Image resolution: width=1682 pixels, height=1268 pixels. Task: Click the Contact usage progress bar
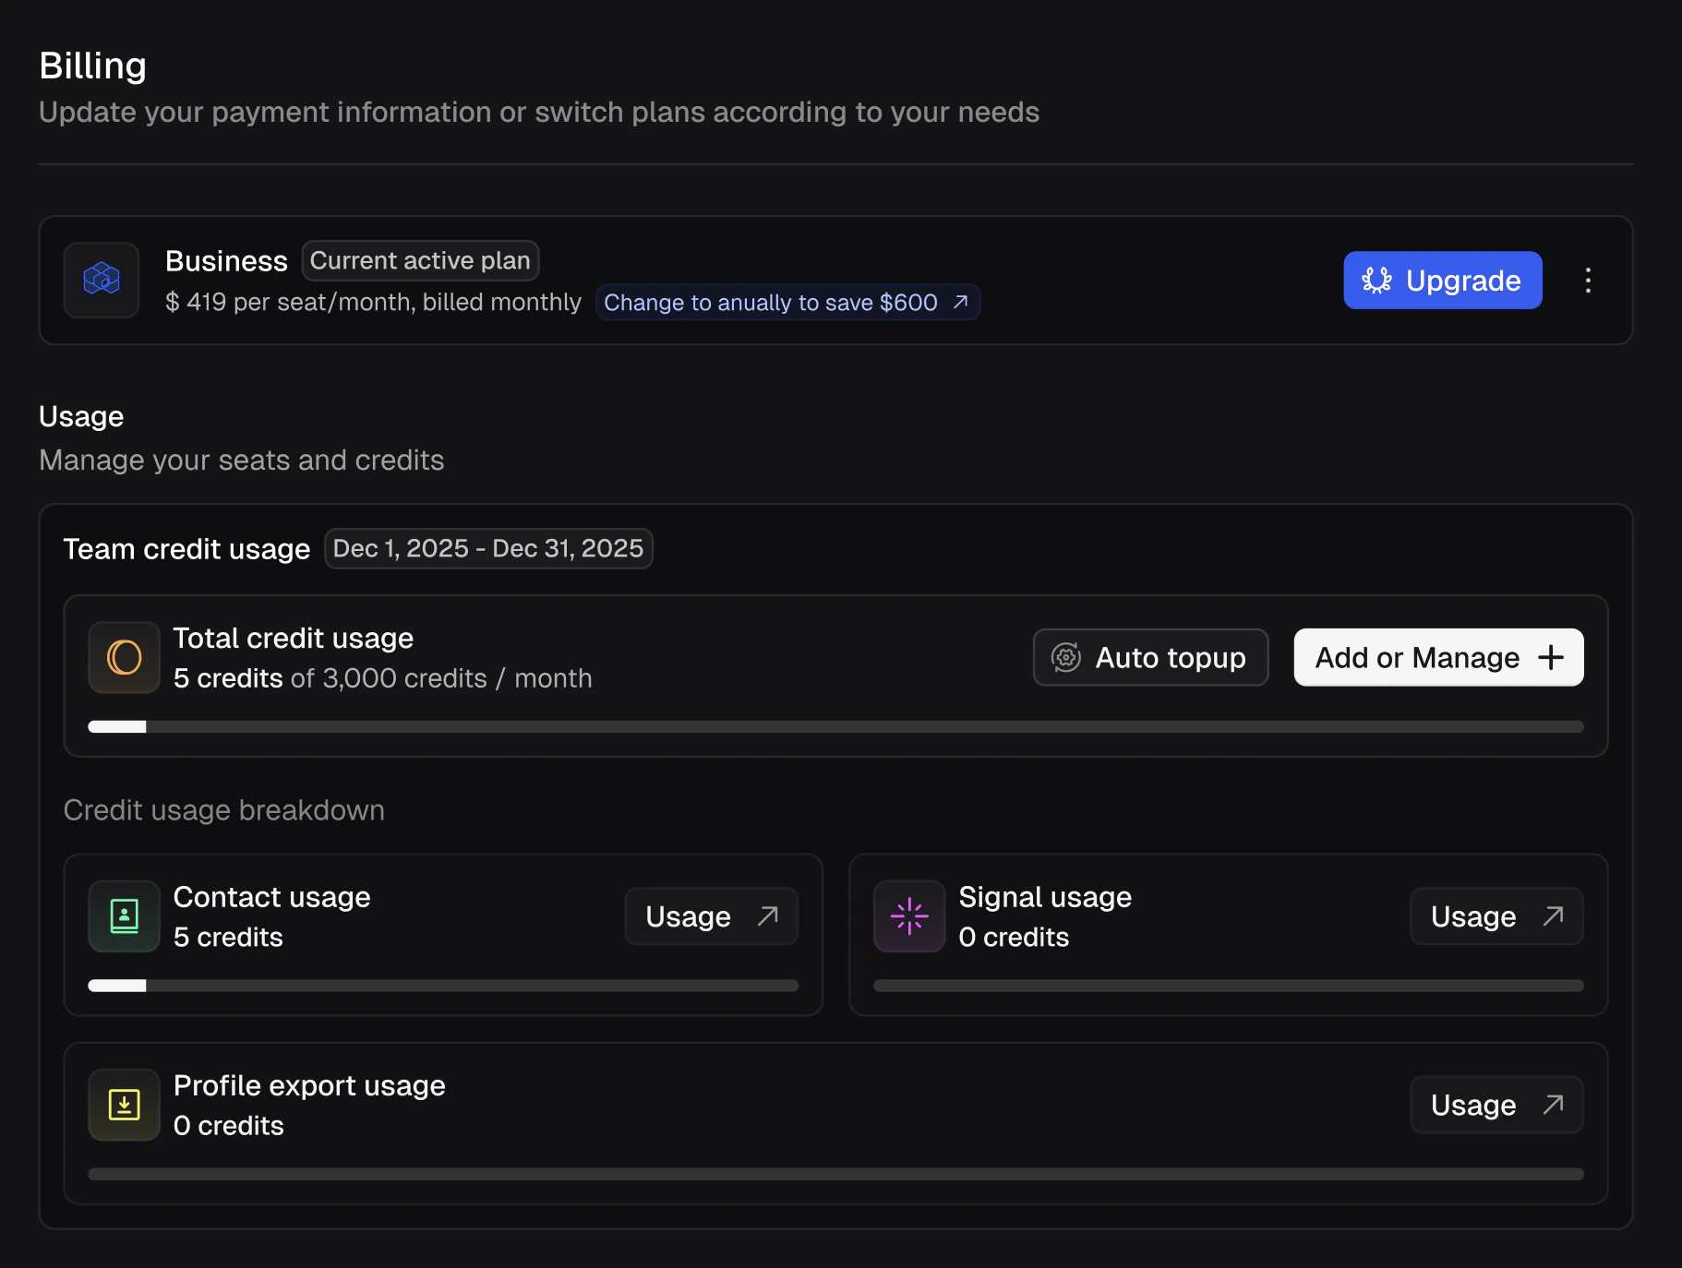click(x=443, y=986)
